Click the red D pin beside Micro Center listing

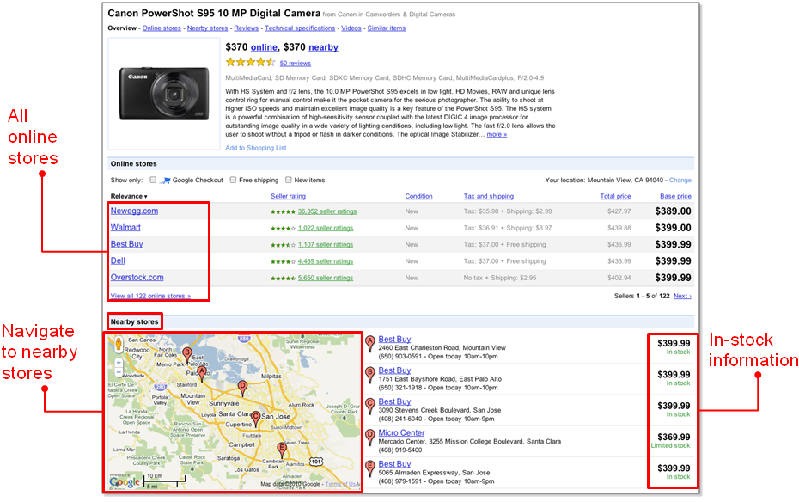click(x=370, y=437)
